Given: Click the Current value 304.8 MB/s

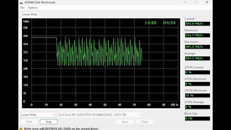Looking at the screenshot, I should (197, 23).
